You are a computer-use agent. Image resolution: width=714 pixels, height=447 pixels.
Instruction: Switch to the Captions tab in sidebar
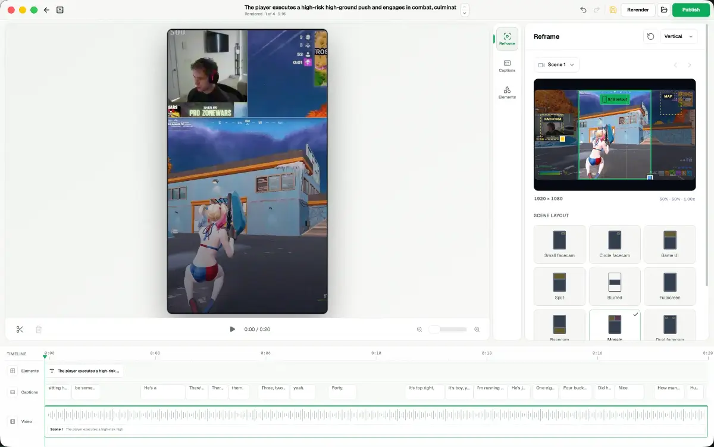point(507,66)
